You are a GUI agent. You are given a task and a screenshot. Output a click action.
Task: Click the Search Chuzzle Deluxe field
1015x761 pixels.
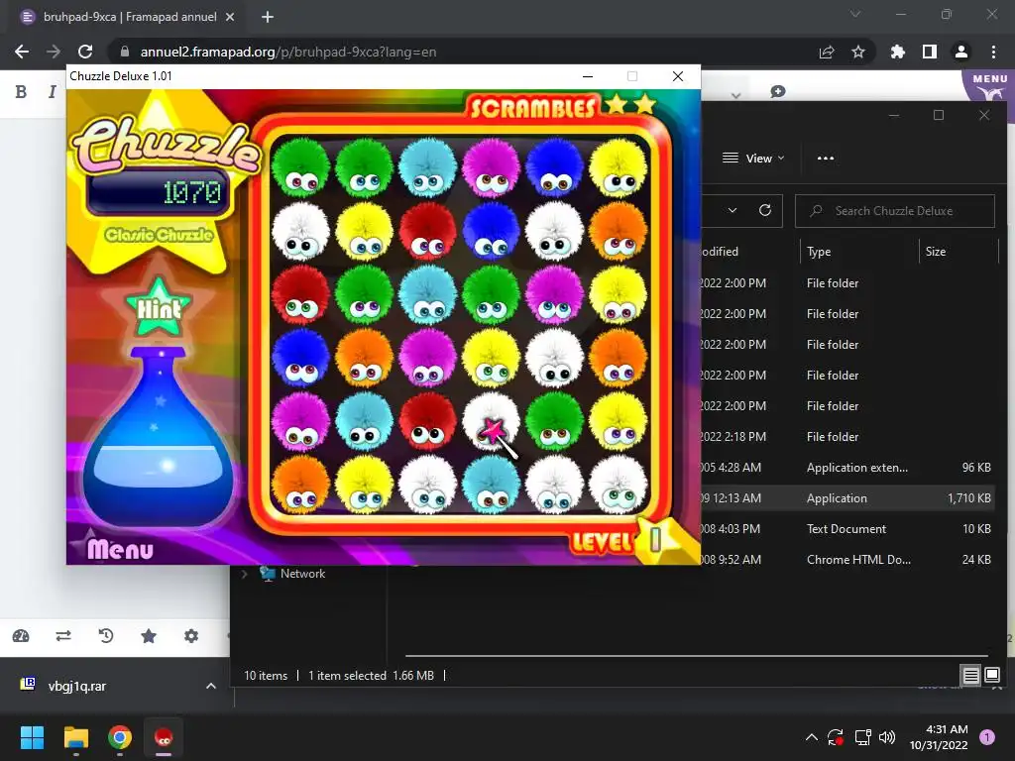tap(895, 211)
